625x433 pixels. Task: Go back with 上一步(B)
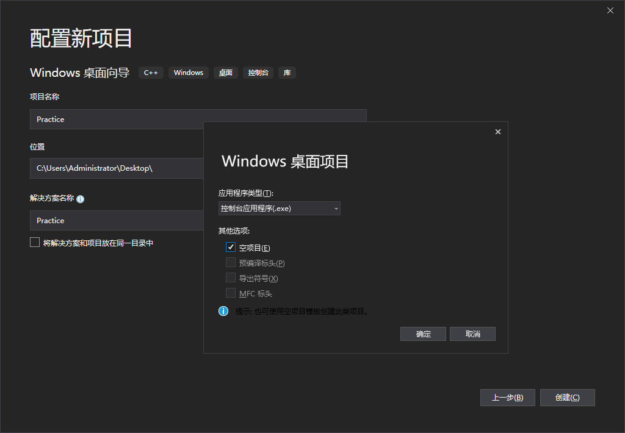point(507,398)
